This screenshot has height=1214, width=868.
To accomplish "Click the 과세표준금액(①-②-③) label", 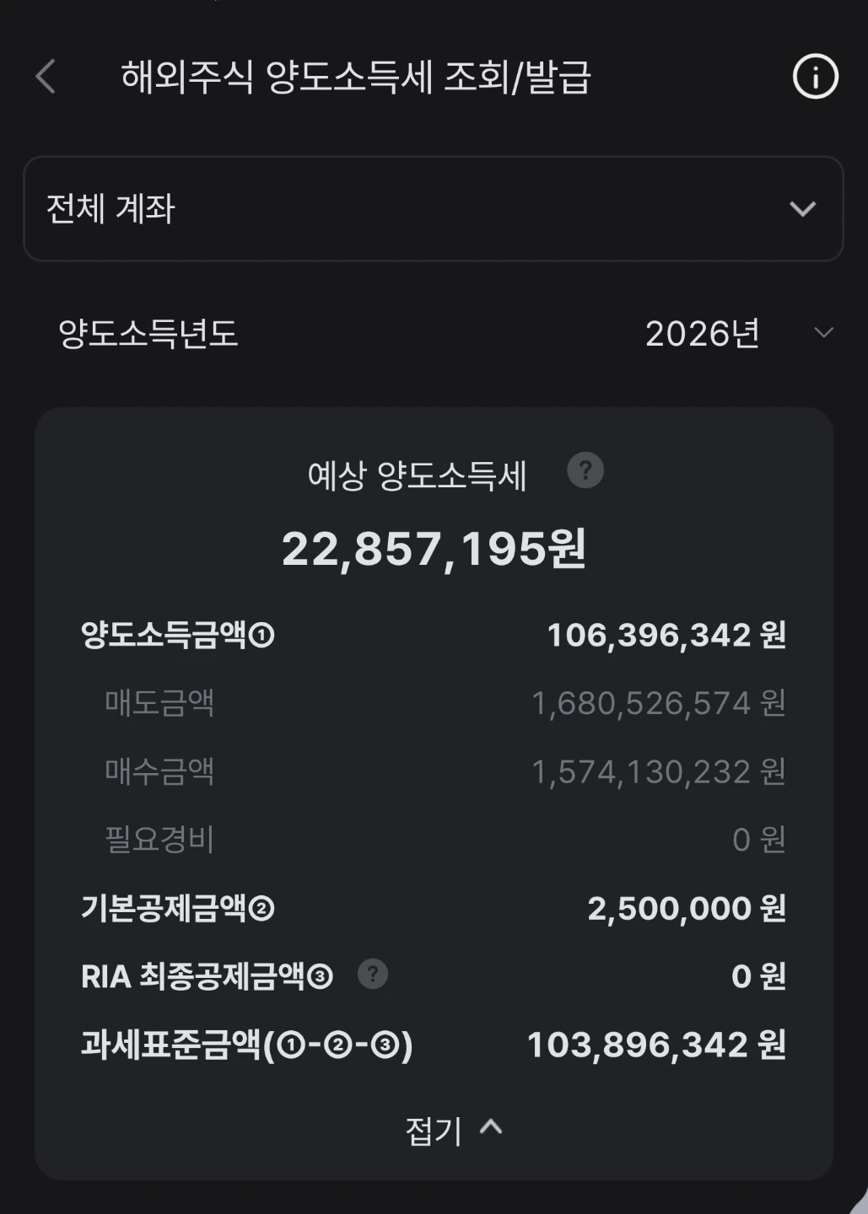I will [x=247, y=1045].
